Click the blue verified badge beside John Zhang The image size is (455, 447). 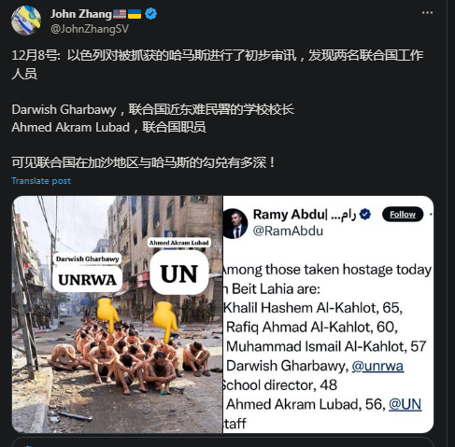pyautogui.click(x=151, y=14)
